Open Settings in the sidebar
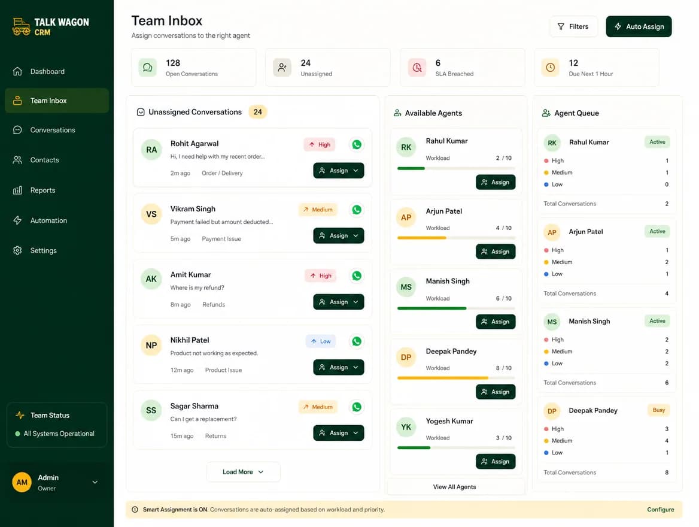The width and height of the screenshot is (699, 527). click(57, 250)
